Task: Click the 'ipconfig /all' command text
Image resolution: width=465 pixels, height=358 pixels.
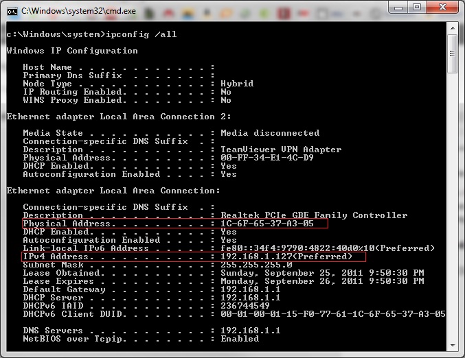Action: coord(141,34)
